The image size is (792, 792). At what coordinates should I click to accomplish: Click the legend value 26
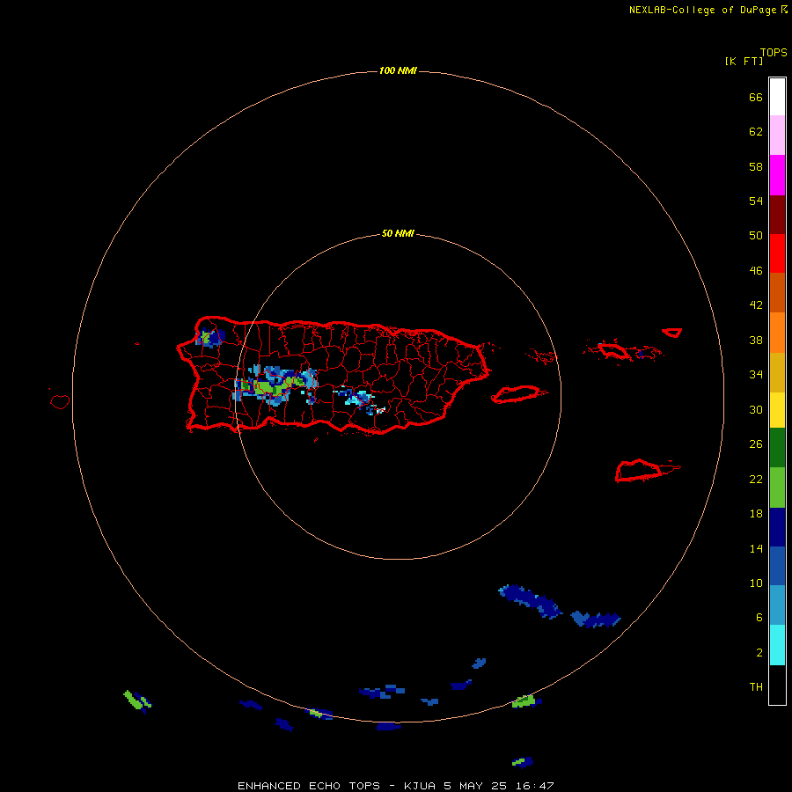(756, 444)
